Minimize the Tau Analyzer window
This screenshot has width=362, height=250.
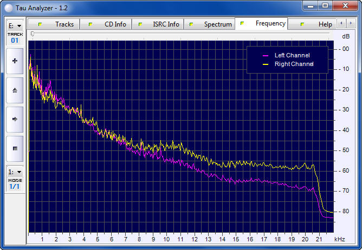[311, 6]
